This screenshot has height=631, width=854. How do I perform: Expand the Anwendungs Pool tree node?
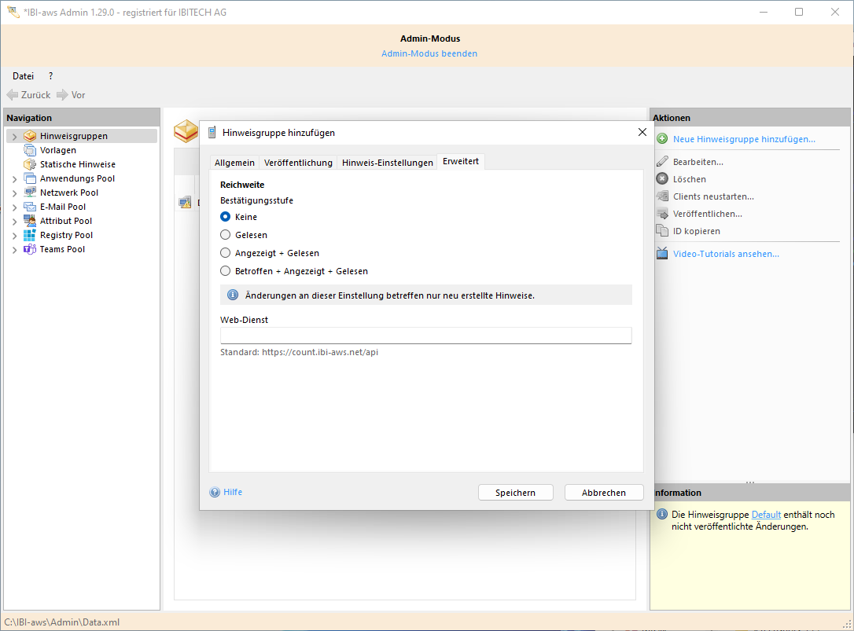[x=14, y=179]
